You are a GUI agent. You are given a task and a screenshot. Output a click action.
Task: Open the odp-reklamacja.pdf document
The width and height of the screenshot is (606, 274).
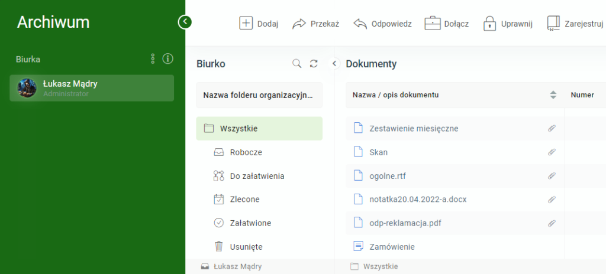[405, 223]
